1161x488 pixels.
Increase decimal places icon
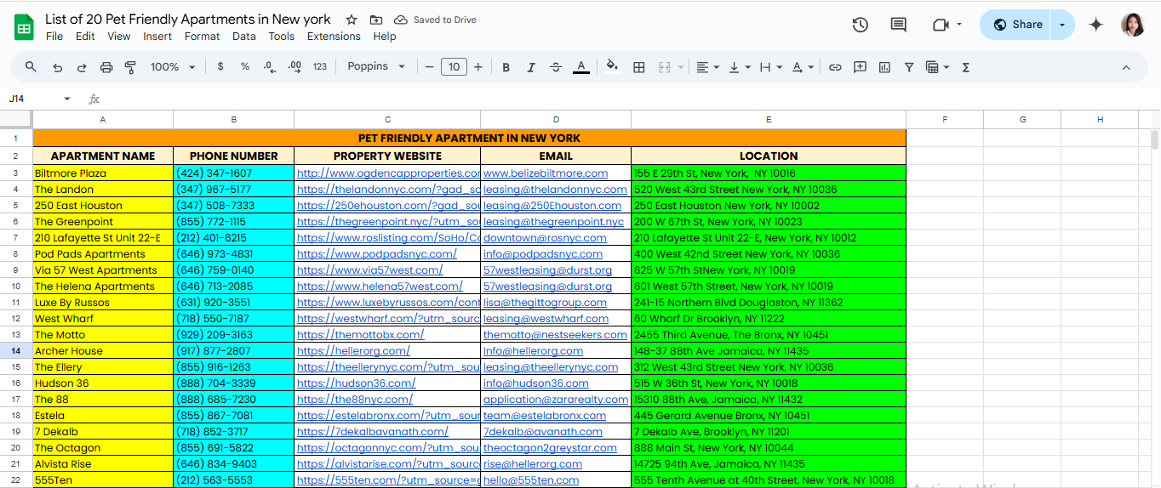[x=295, y=66]
